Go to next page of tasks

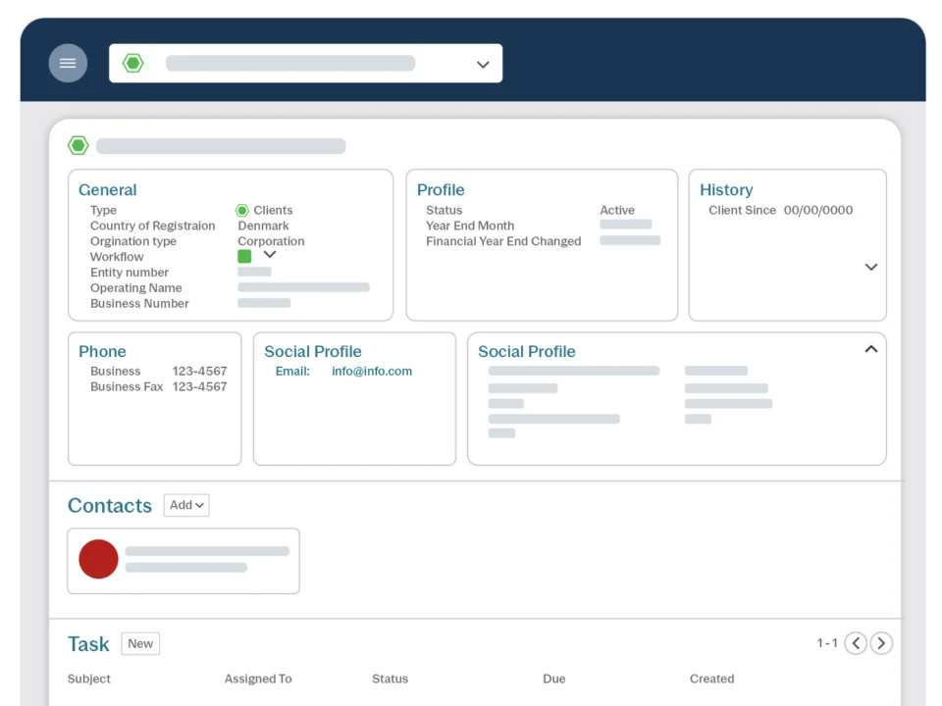(881, 643)
